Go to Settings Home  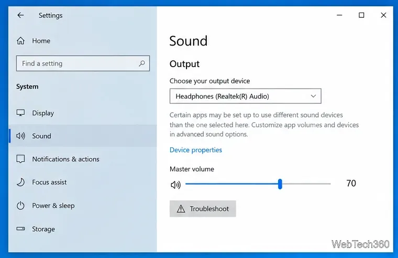(83, 41)
